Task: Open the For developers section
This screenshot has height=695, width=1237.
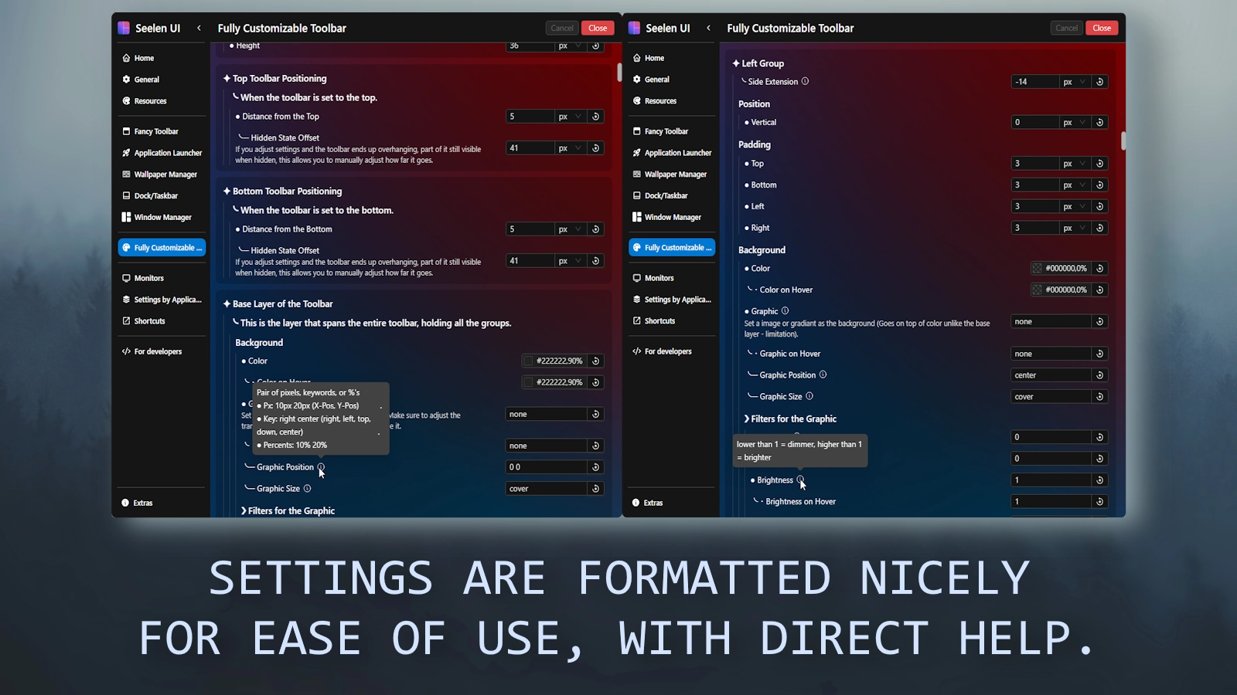Action: coord(155,351)
